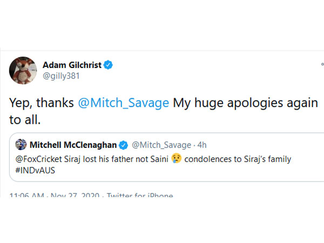Open the quoted tweet's 4h timestamp
The width and height of the screenshot is (324, 243).
pos(200,145)
